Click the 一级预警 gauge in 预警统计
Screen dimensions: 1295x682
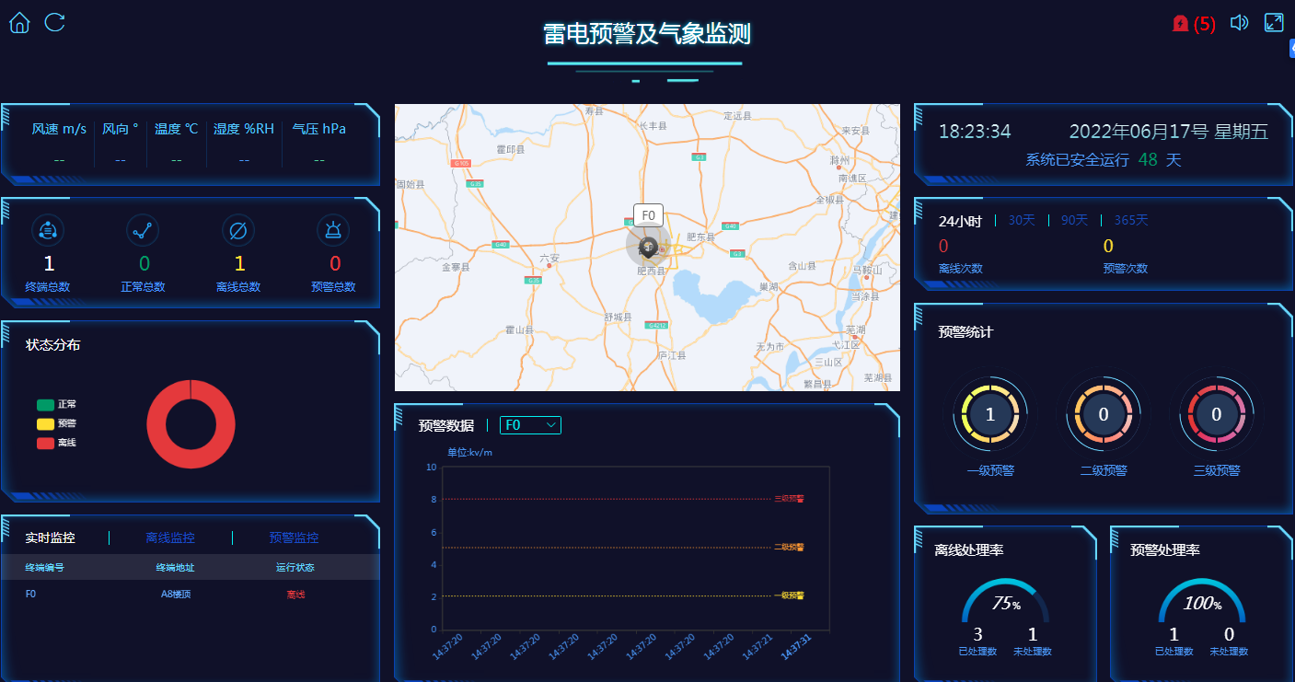990,414
